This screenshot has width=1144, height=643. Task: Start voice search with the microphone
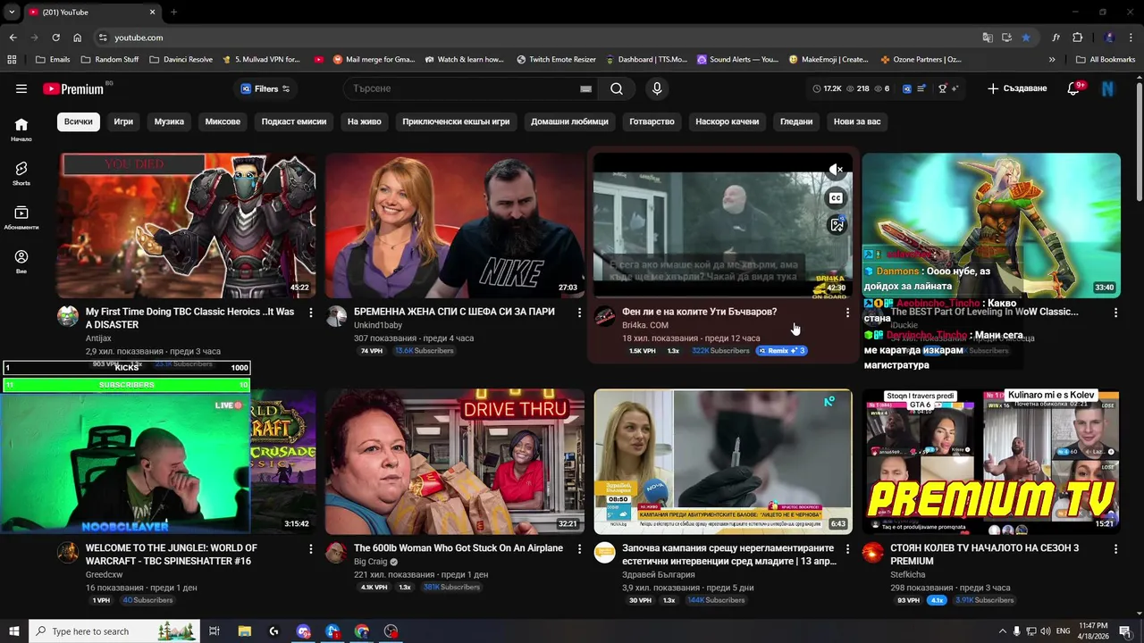657,88
